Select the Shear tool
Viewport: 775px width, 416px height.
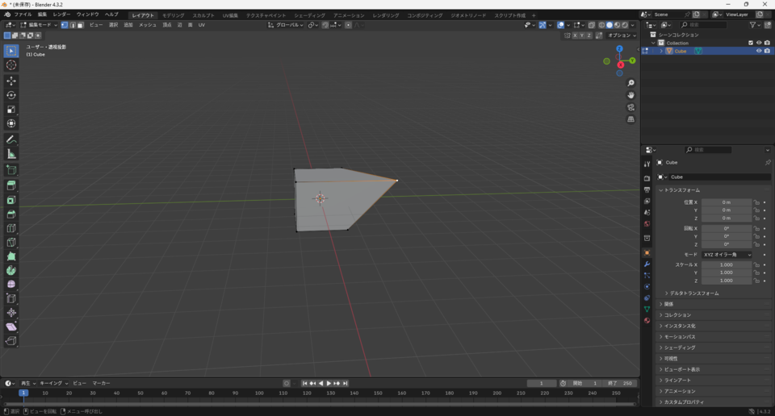point(11,327)
